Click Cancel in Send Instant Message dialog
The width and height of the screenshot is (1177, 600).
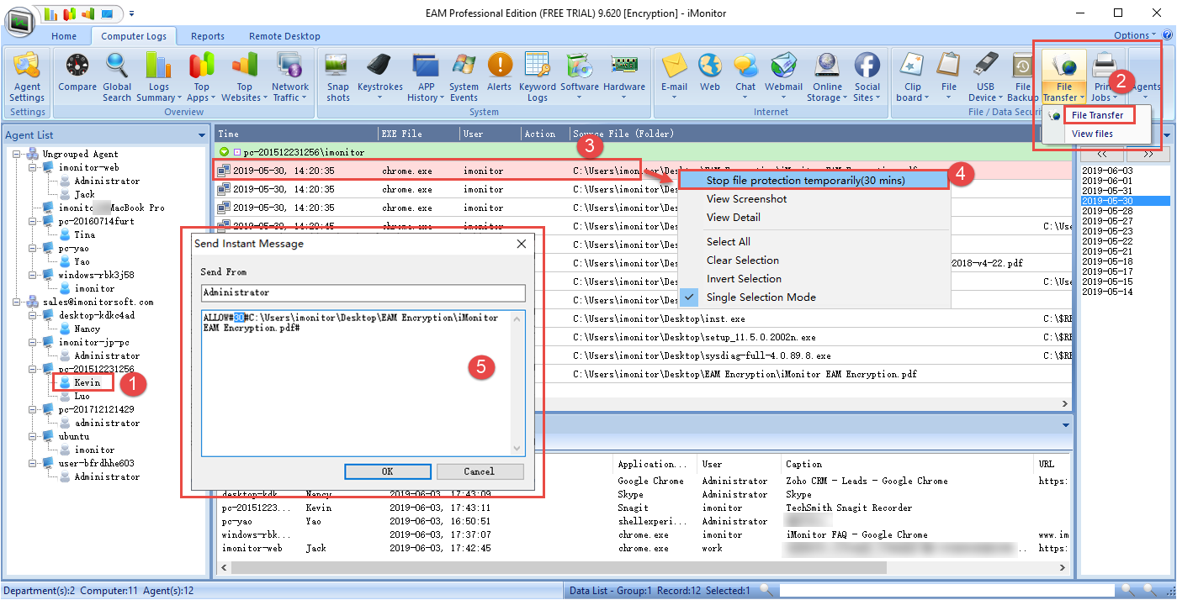click(480, 471)
